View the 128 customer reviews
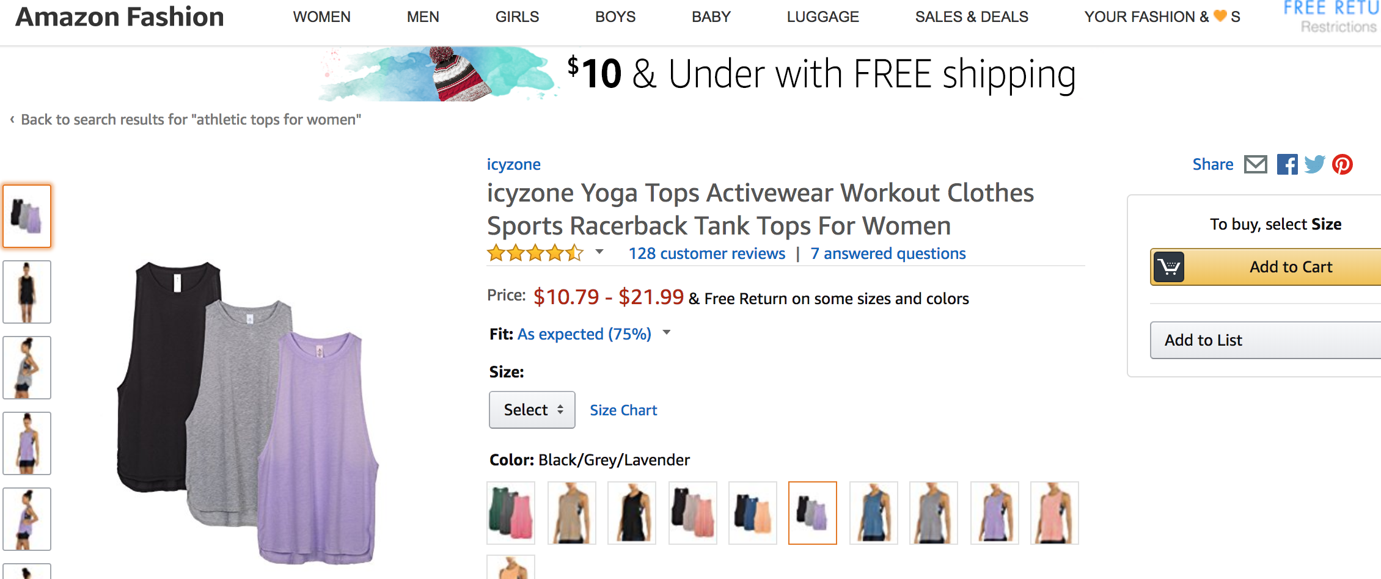The width and height of the screenshot is (1381, 579). pyautogui.click(x=706, y=253)
